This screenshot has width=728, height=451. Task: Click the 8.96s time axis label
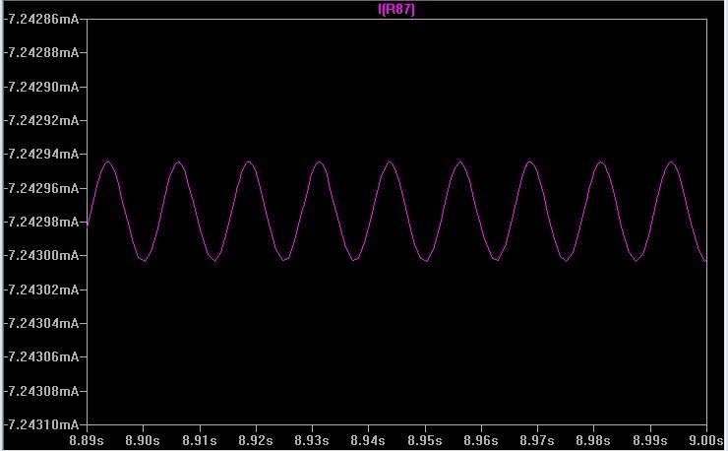click(481, 440)
